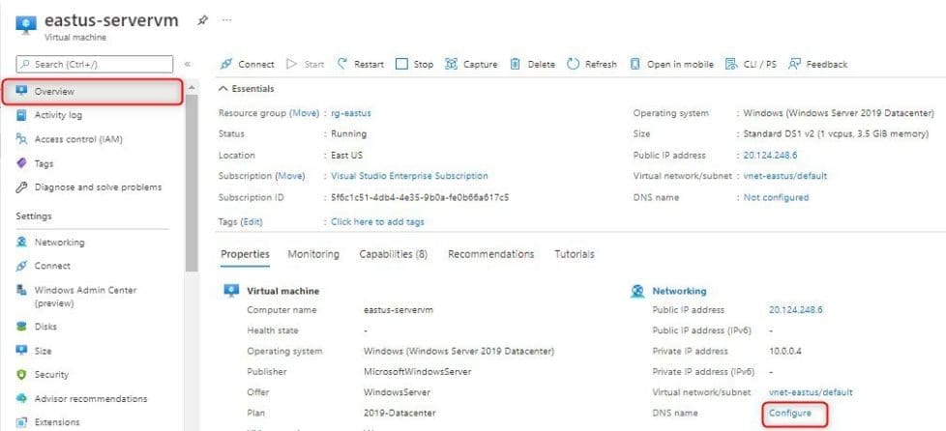Screen dimensions: 946x431
Task: Click the Size monitor icon in sidebar
Action: (x=21, y=350)
